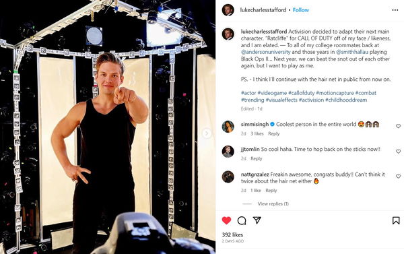Visit the @andersonuniversity mention
The image size is (404, 254).
click(x=266, y=52)
